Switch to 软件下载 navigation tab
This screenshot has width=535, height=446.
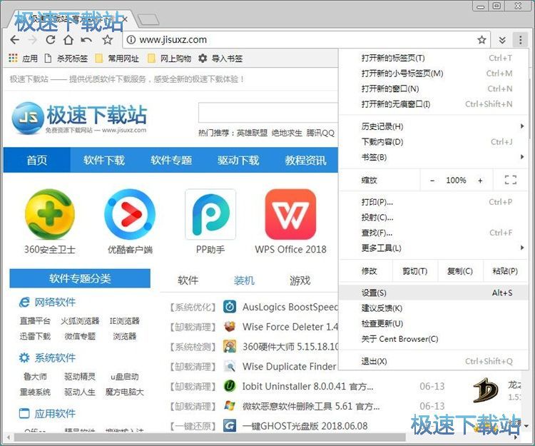[x=104, y=160]
